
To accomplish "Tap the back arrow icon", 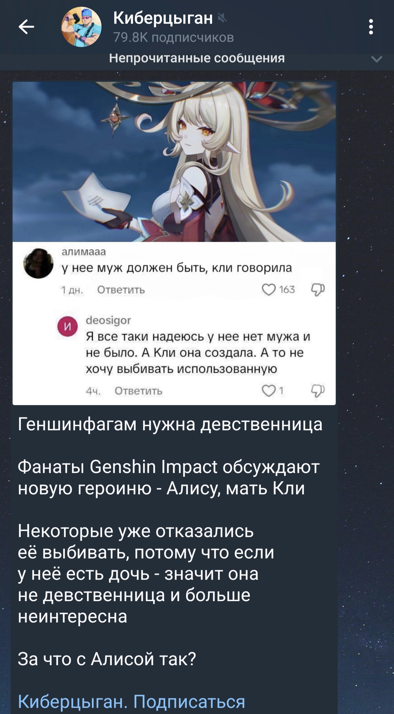I will coord(26,27).
